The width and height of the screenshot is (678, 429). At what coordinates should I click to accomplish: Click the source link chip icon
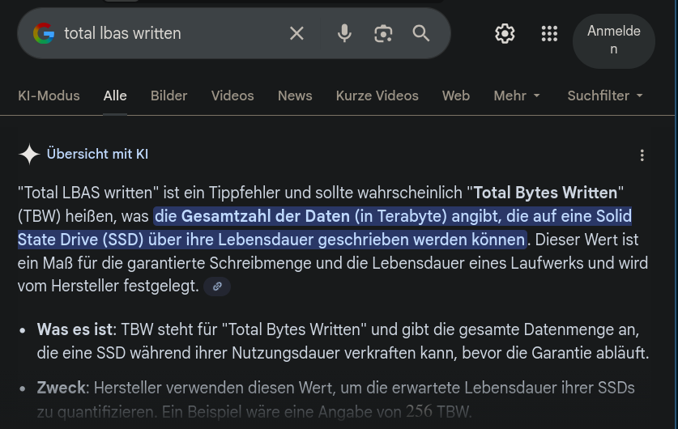tap(217, 286)
